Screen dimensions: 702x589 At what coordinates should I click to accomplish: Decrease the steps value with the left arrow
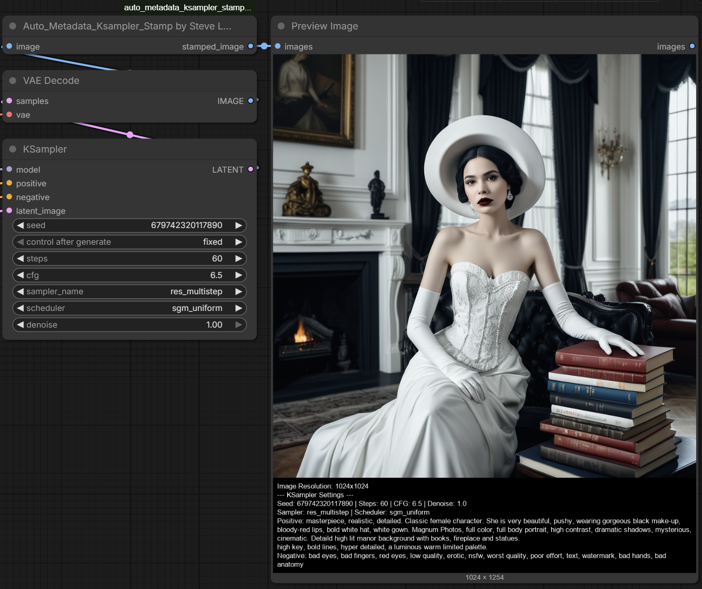click(20, 258)
